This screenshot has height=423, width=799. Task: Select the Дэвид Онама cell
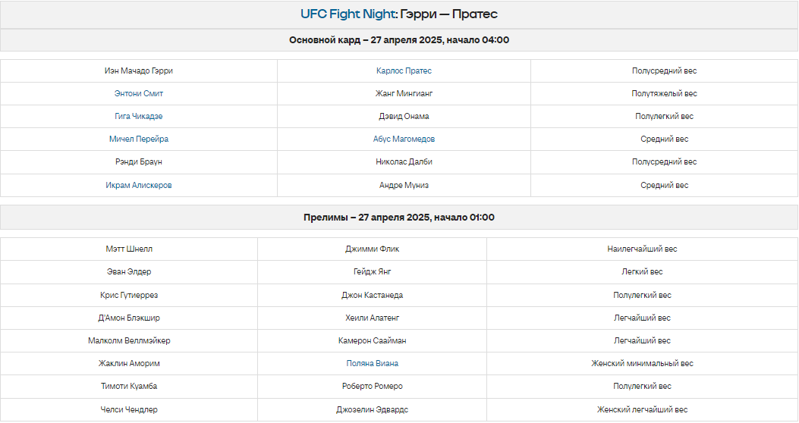click(x=404, y=116)
